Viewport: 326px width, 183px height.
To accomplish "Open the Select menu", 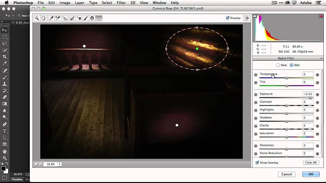I will pos(107,3).
